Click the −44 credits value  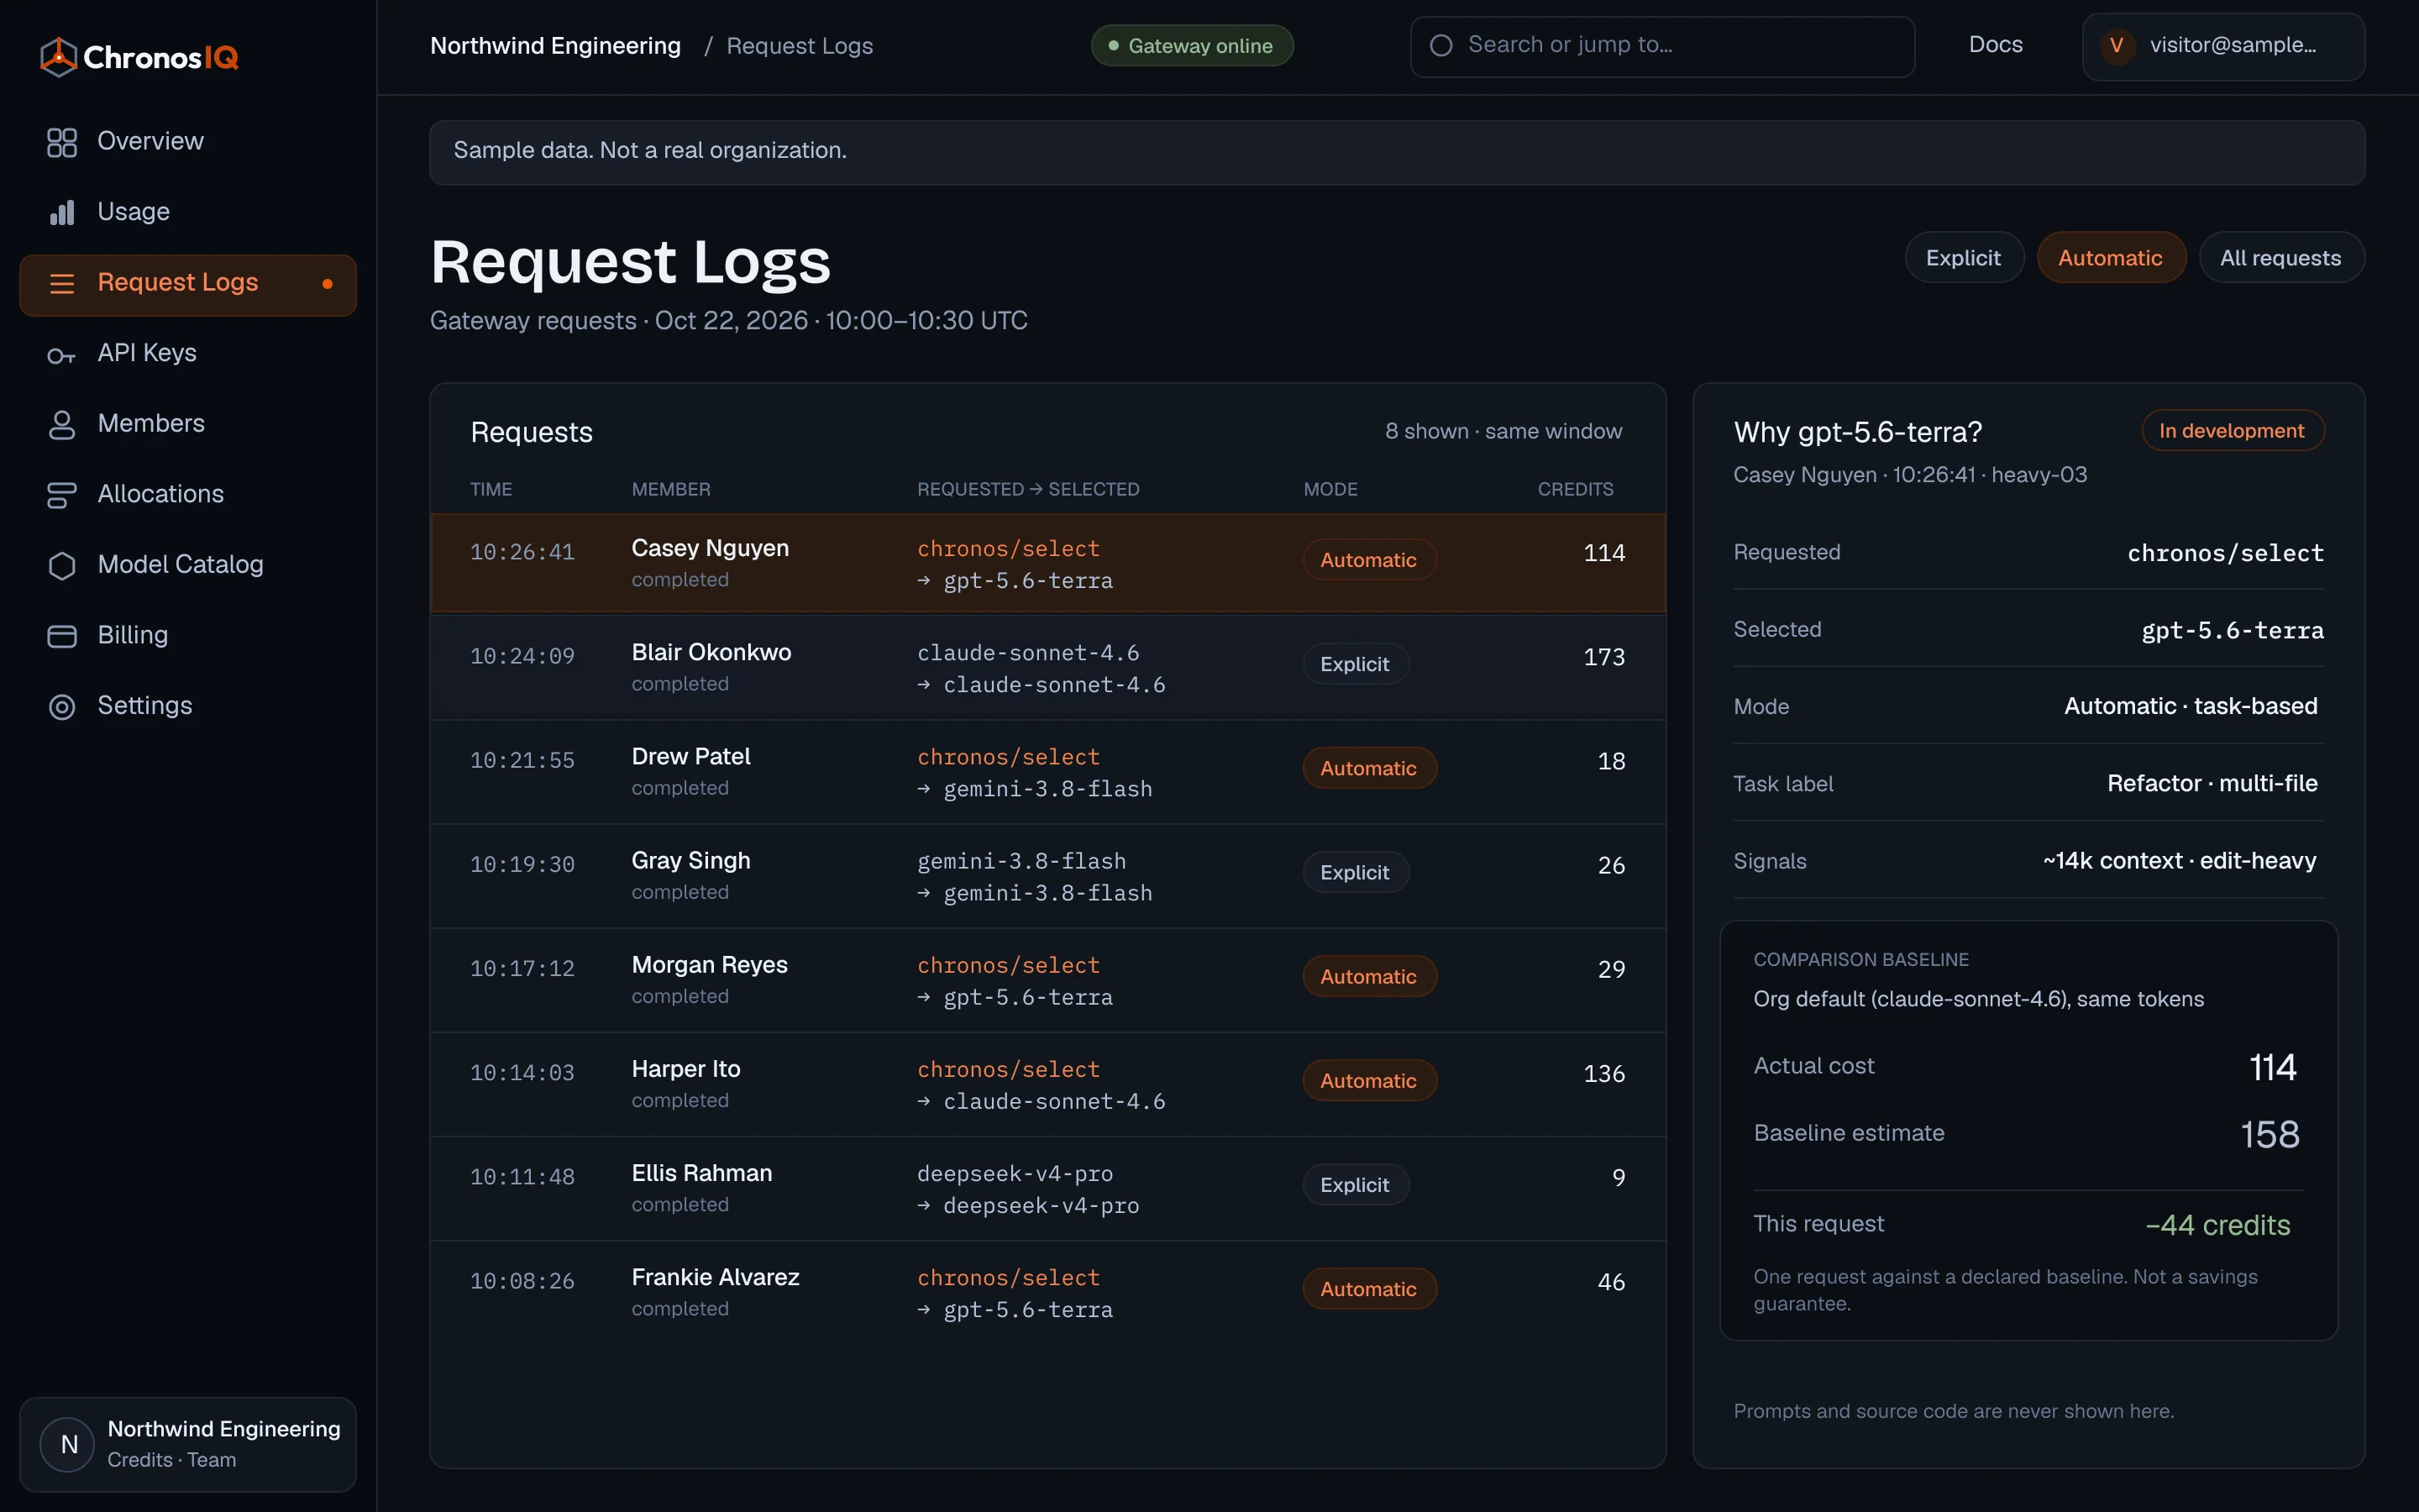2217,1225
